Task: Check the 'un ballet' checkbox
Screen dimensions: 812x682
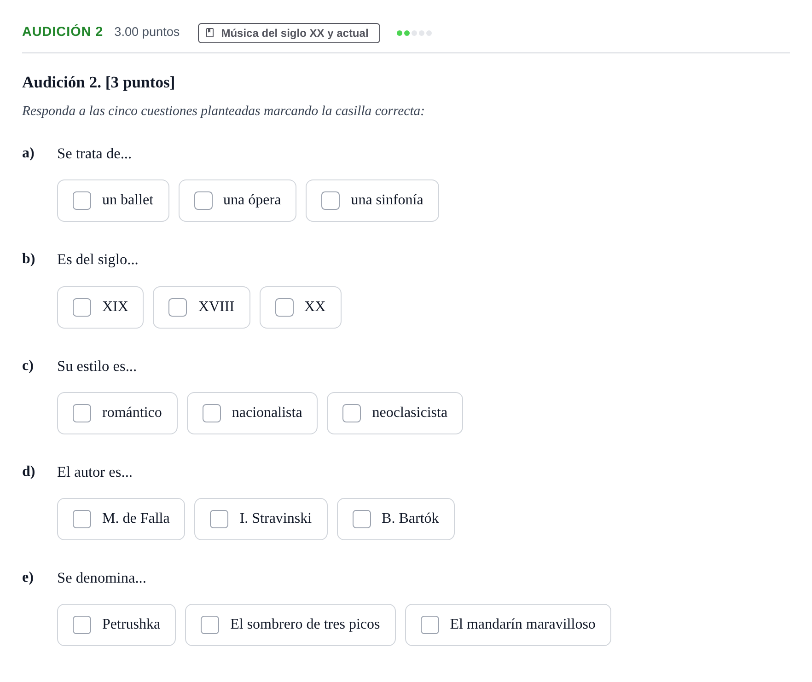Action: tap(82, 201)
